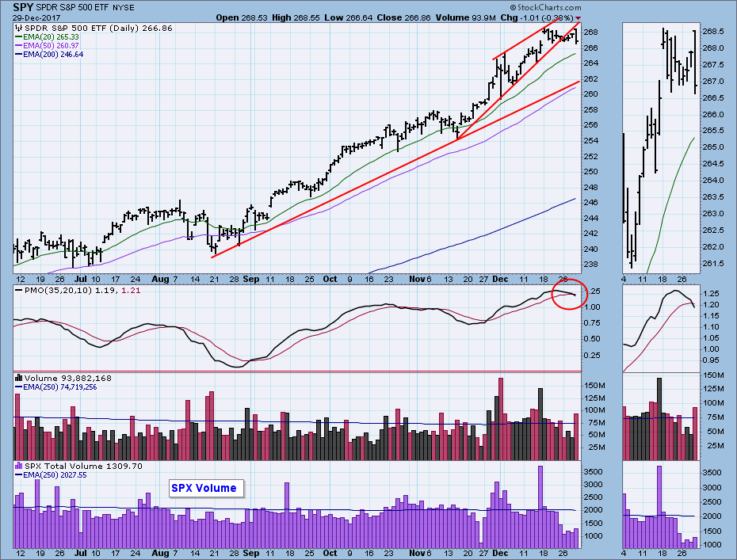The height and width of the screenshot is (560, 737).
Task: Click the Low 266.64 value
Action: point(348,17)
